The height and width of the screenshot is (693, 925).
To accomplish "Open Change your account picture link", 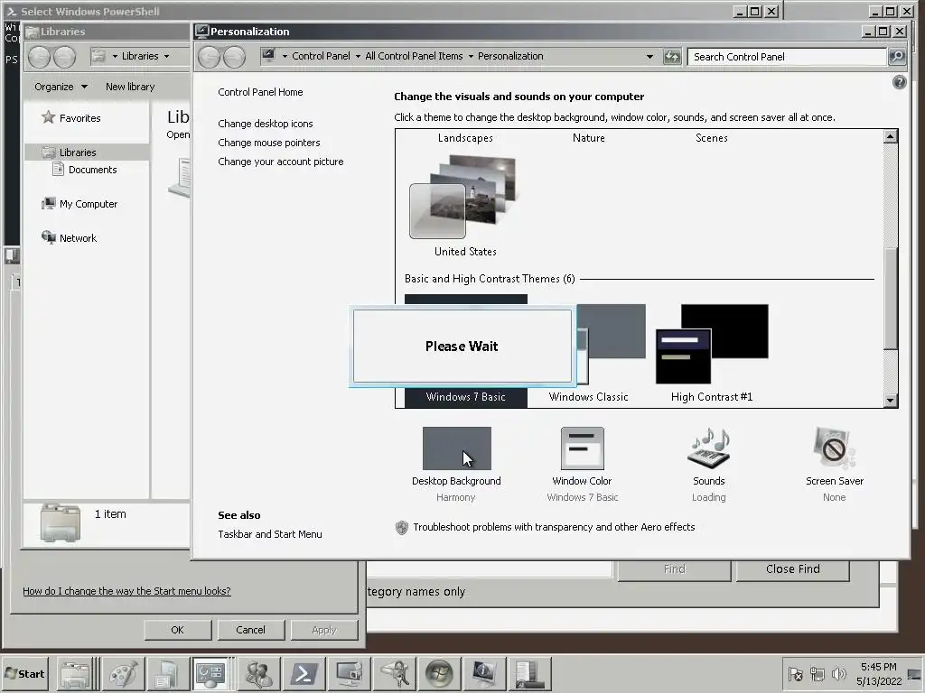I will pyautogui.click(x=281, y=162).
